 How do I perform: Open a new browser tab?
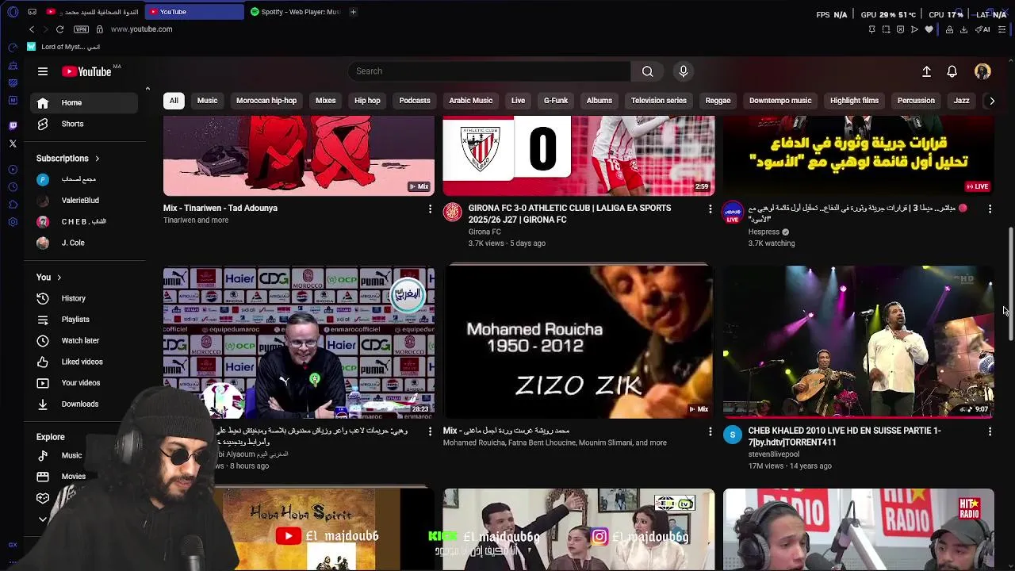[x=353, y=12]
